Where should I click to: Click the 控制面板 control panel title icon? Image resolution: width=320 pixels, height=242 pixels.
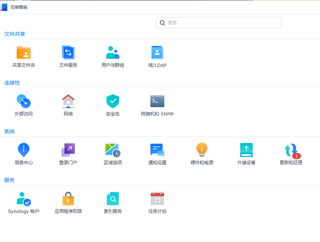pyautogui.click(x=4, y=7)
